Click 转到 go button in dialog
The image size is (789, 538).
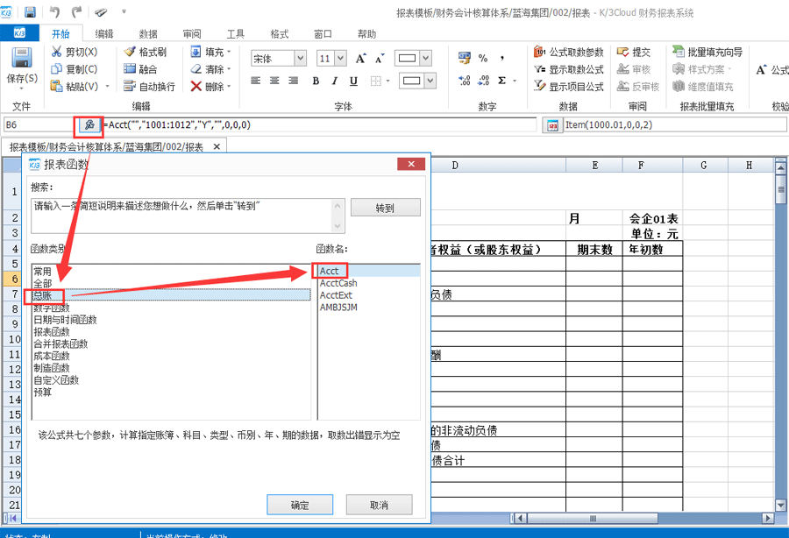(386, 208)
